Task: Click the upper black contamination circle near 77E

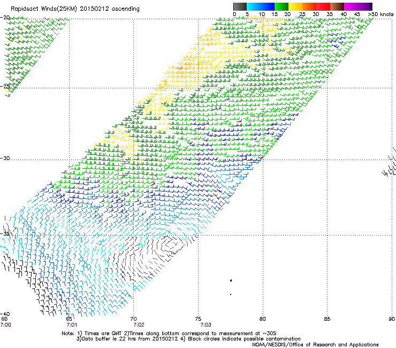Action: point(231,281)
